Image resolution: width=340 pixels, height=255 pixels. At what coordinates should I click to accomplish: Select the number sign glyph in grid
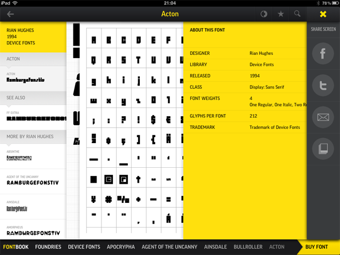pos(109,199)
